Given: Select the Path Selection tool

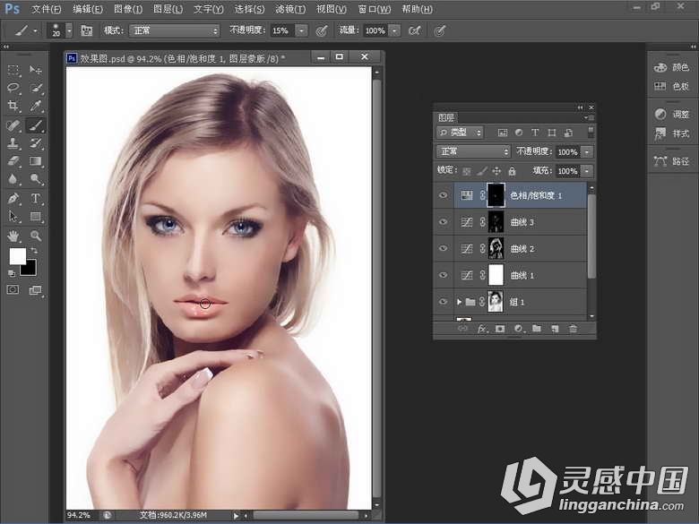Looking at the screenshot, I should [x=13, y=217].
